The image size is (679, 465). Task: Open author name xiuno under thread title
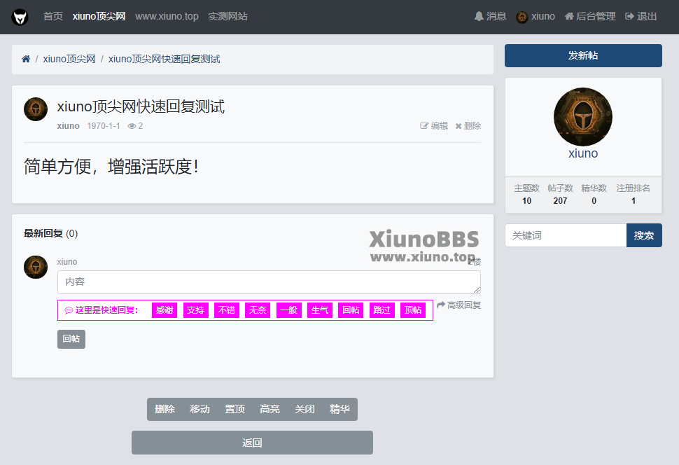[69, 125]
